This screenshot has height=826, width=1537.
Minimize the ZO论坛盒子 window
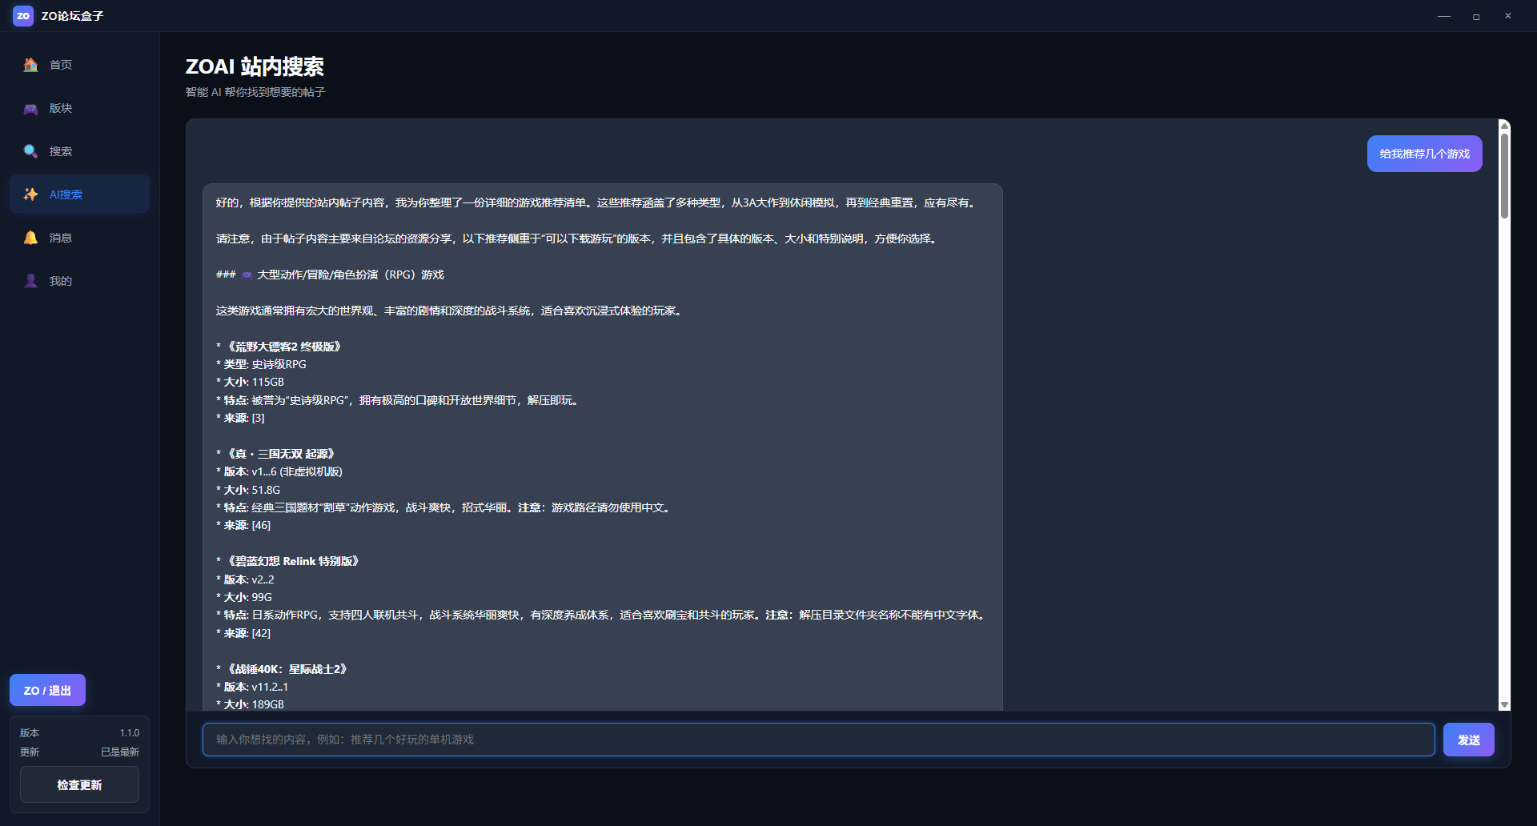tap(1443, 16)
